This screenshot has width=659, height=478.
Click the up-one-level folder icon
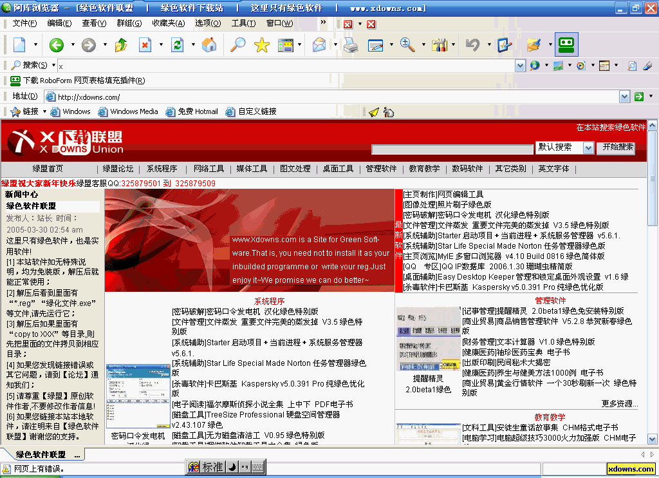point(121,44)
